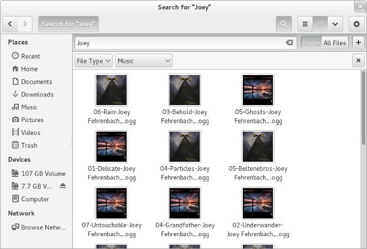Go forward with the right arrow button
This screenshot has height=249, width=367.
[25, 24]
